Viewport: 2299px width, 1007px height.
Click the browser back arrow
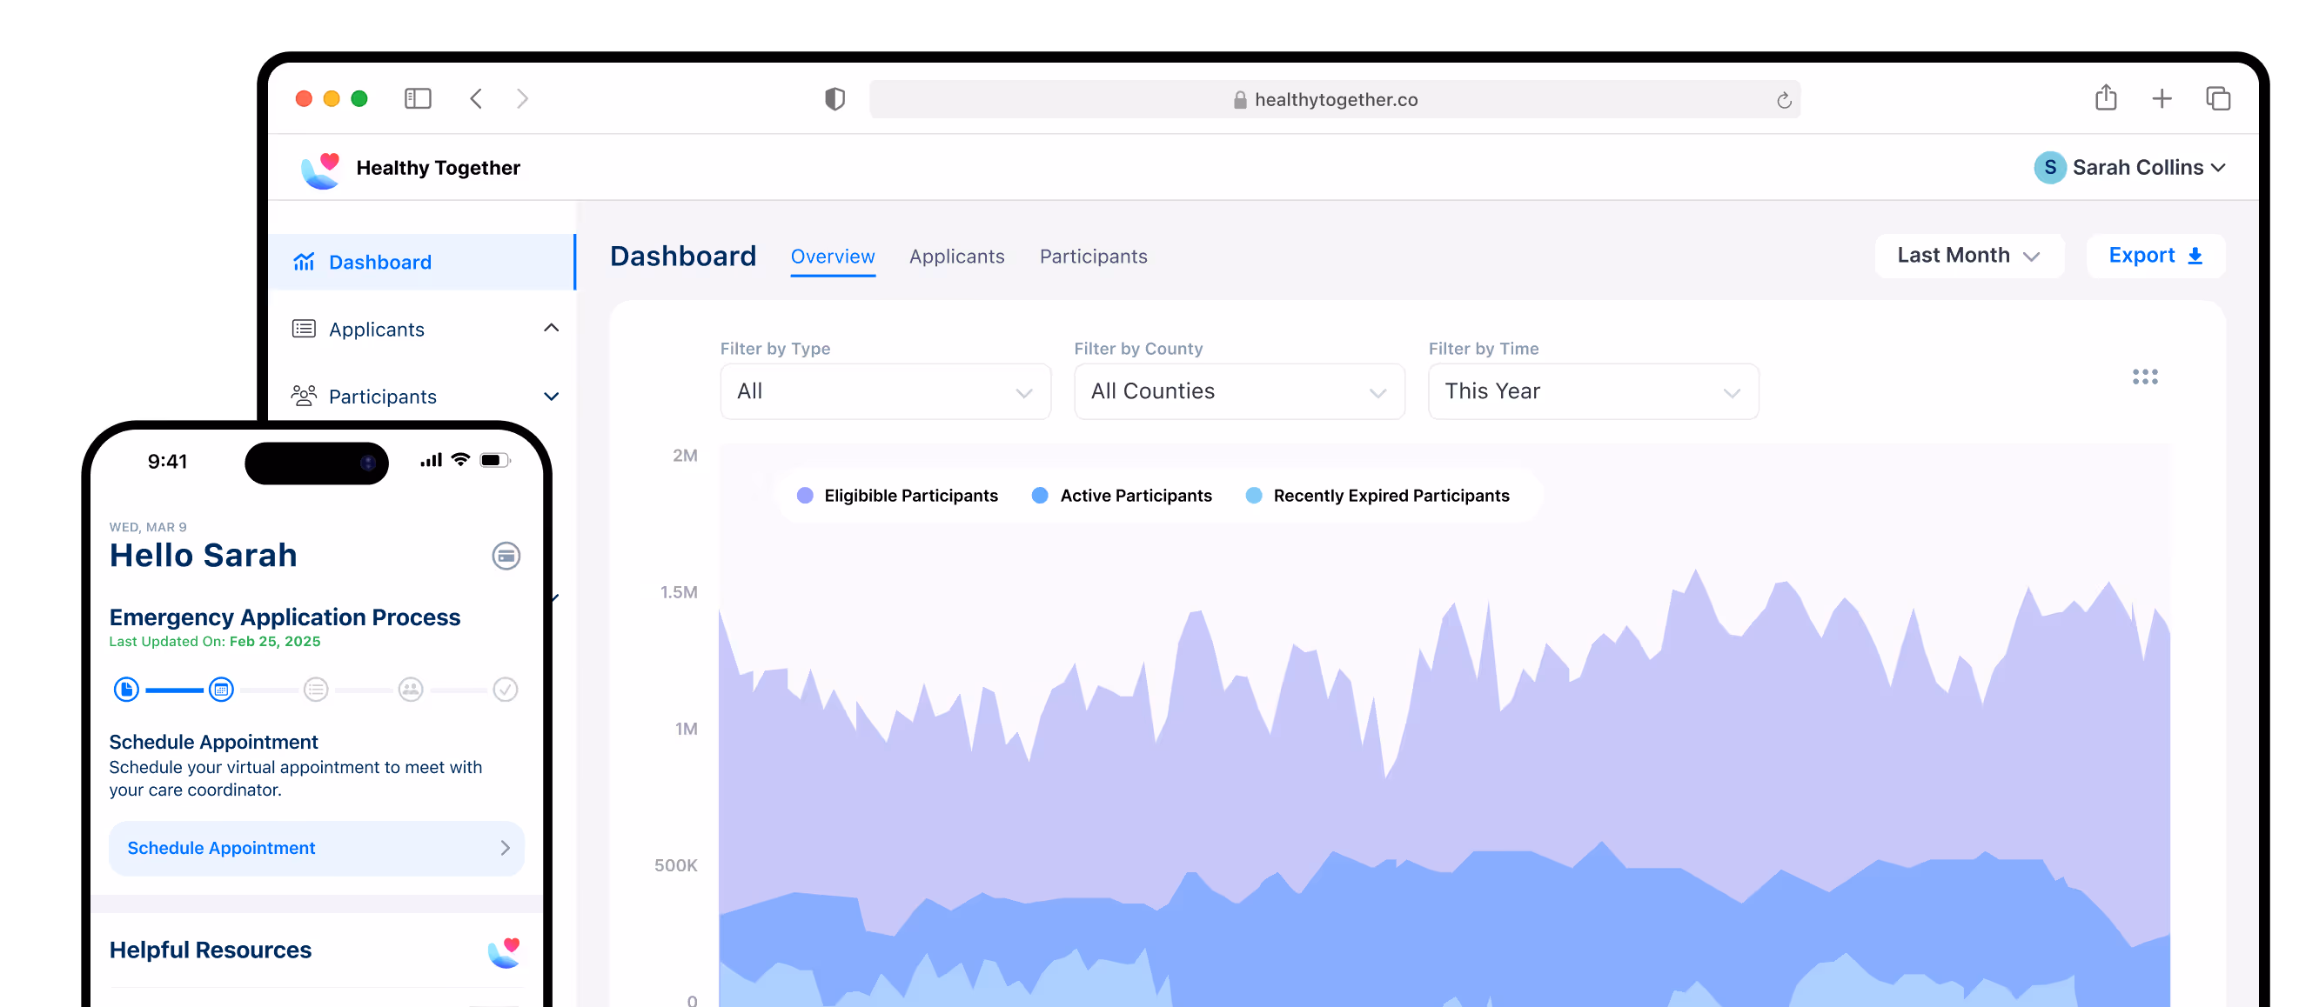coord(476,98)
